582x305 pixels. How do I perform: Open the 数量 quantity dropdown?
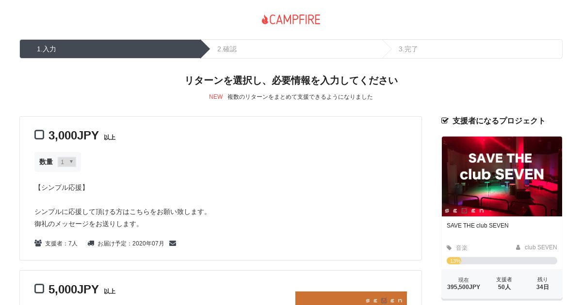tap(67, 162)
